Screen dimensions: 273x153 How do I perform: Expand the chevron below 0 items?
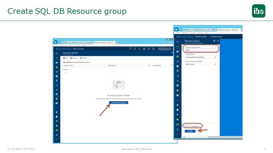coord(66,73)
